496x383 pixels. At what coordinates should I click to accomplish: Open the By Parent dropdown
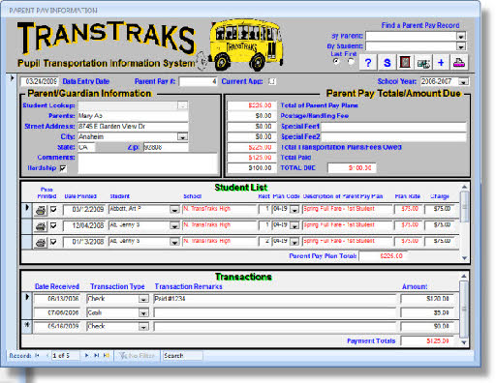pos(461,36)
